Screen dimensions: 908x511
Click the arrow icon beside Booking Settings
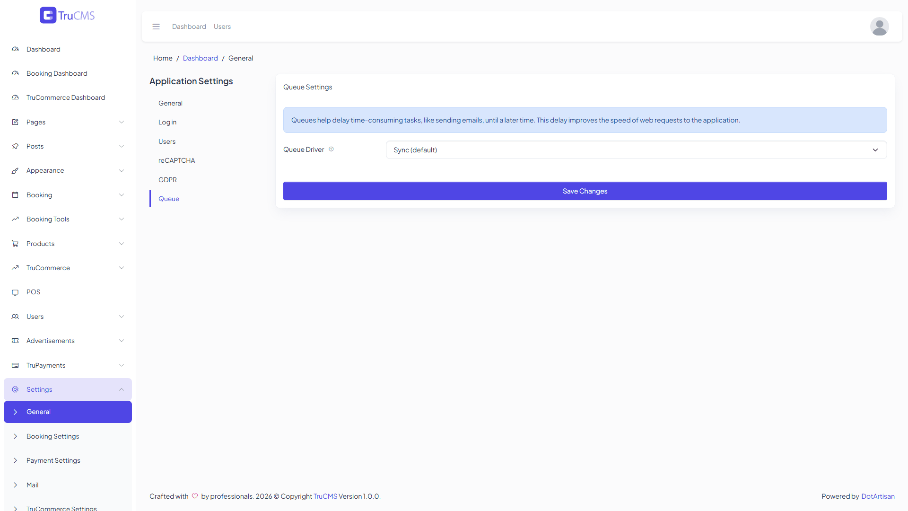[x=15, y=436]
